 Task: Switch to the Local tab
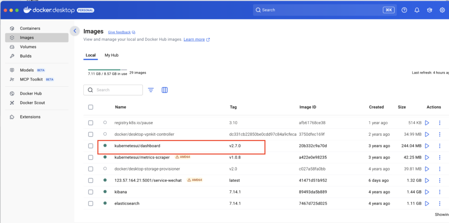coord(90,55)
